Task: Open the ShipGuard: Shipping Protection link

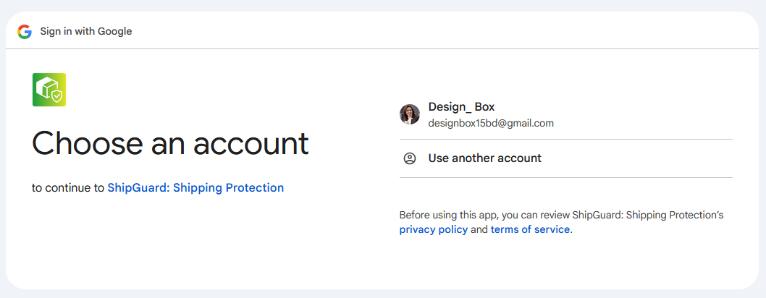Action: (x=195, y=188)
